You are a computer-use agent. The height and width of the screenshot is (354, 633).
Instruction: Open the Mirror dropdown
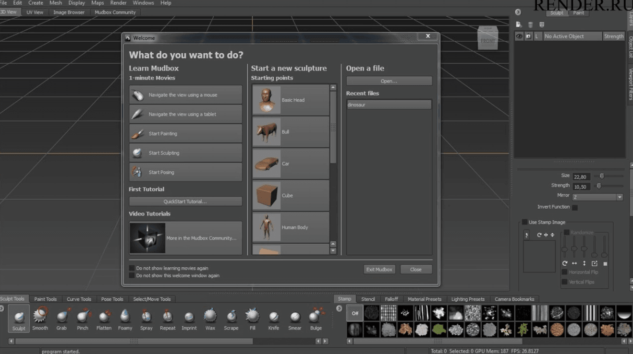[597, 197]
